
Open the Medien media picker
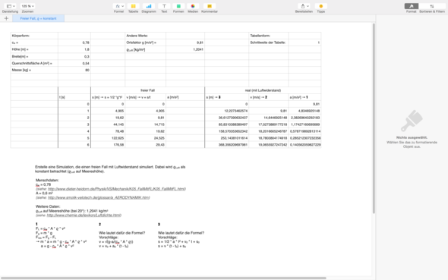click(x=193, y=6)
